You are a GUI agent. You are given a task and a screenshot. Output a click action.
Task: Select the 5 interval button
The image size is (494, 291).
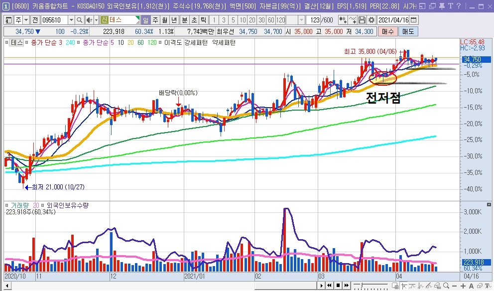coord(233,20)
